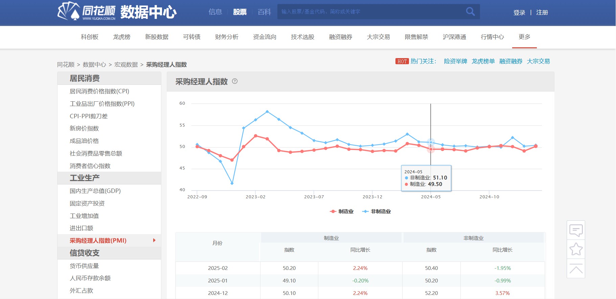Open 国内生产总值(GDP) in the sidebar

pyautogui.click(x=95, y=191)
